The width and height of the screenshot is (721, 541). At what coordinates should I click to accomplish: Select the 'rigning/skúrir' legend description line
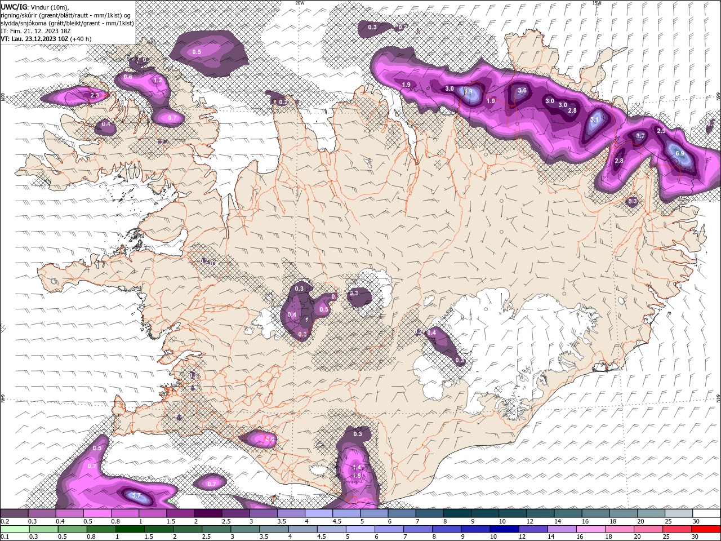pyautogui.click(x=66, y=15)
